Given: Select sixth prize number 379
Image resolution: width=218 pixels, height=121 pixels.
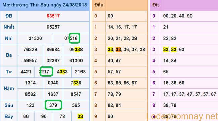Looking at the screenshot, I should (53, 105).
